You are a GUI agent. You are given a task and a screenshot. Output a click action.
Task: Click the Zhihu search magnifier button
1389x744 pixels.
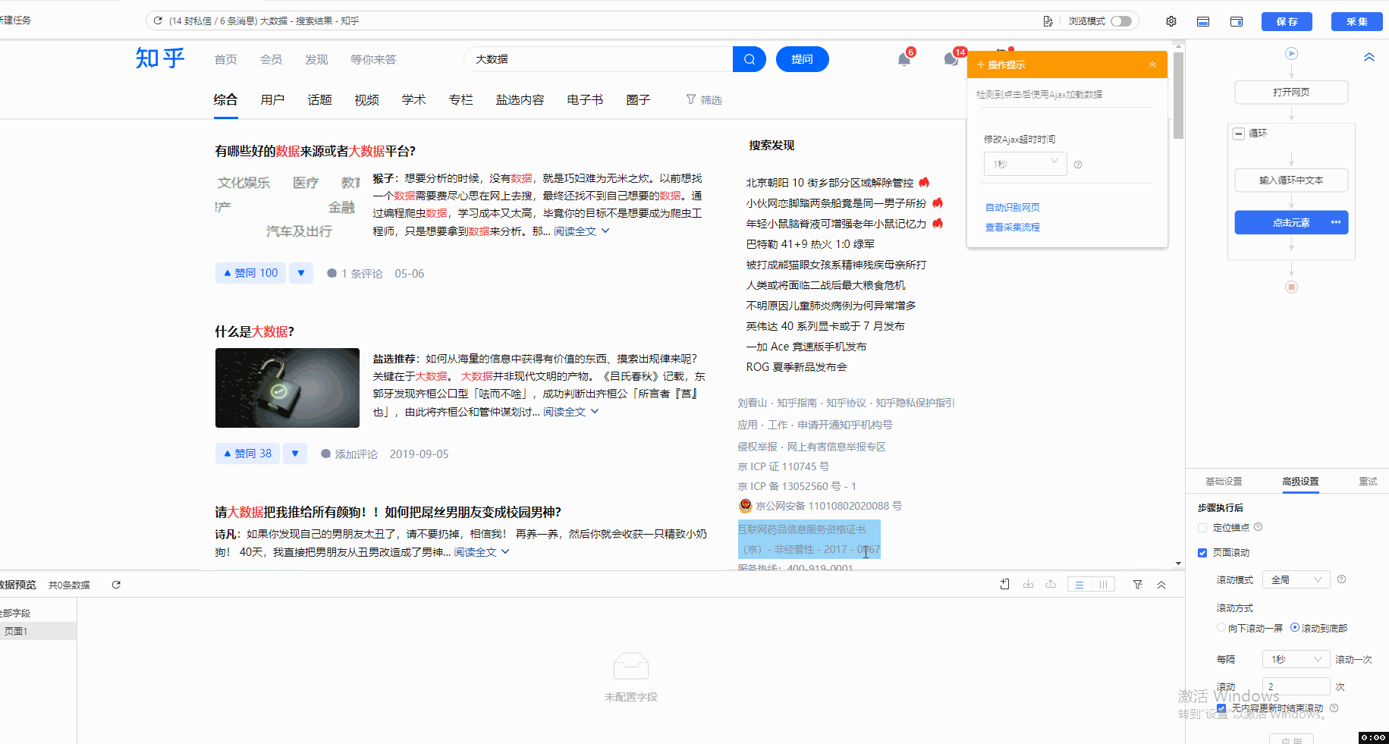pos(749,59)
